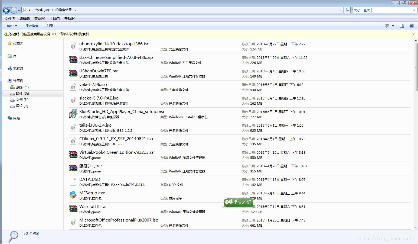Viewport: 418px width, 244px height.
Task: Click the Warcraft III.rar archive icon
Action: pos(73,209)
